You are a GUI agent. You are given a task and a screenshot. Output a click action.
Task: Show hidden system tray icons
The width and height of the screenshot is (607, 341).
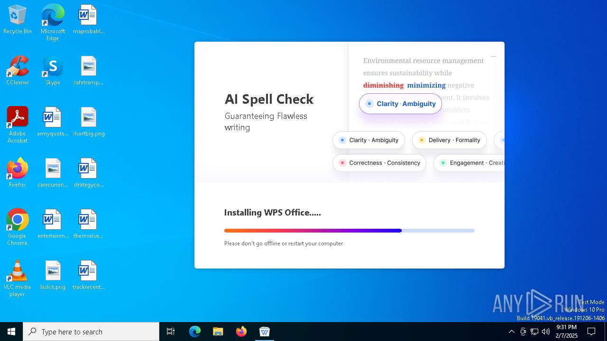pyautogui.click(x=511, y=332)
